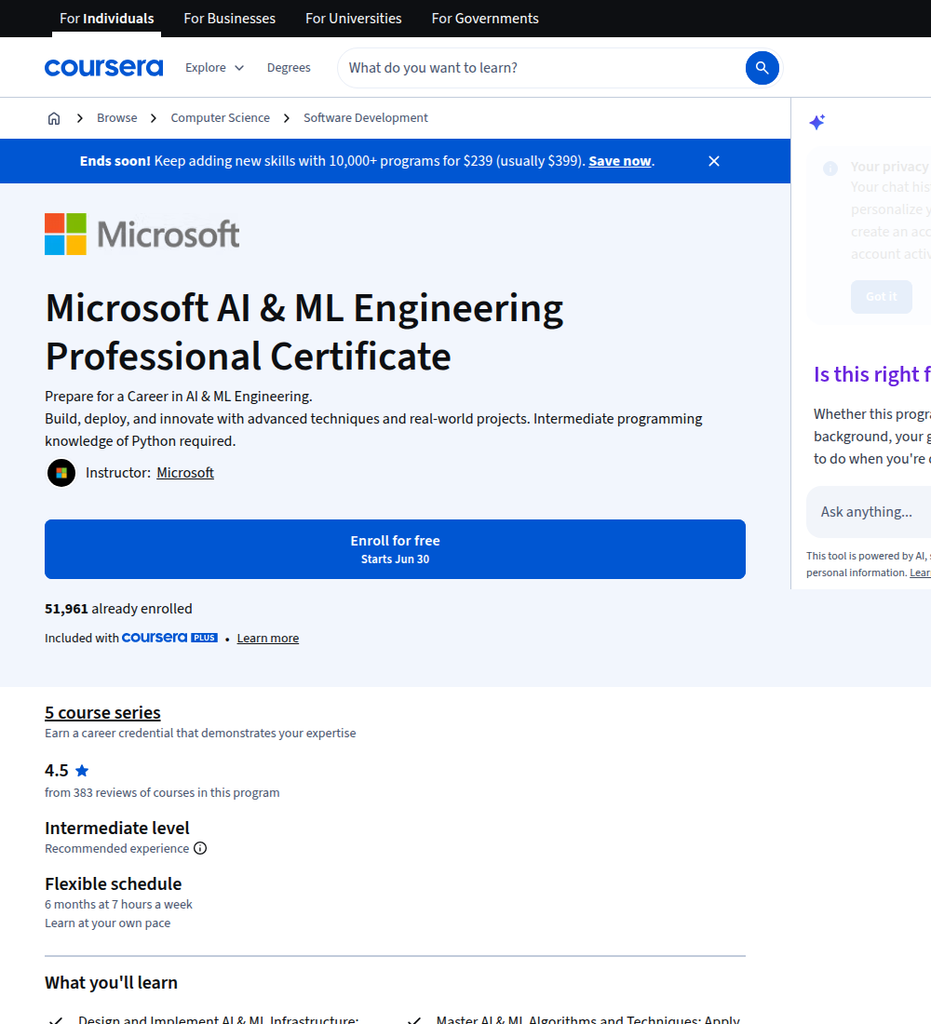Viewport: 931px width, 1024px height.
Task: Click the Save now link in banner
Action: coord(620,161)
